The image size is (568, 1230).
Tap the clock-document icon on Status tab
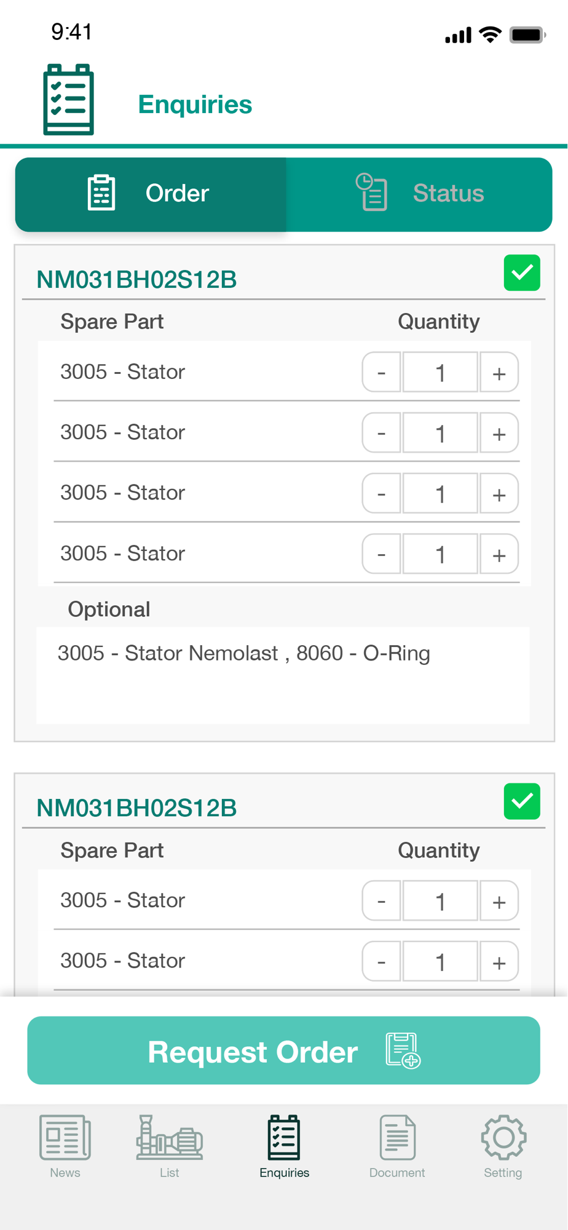coord(371,192)
